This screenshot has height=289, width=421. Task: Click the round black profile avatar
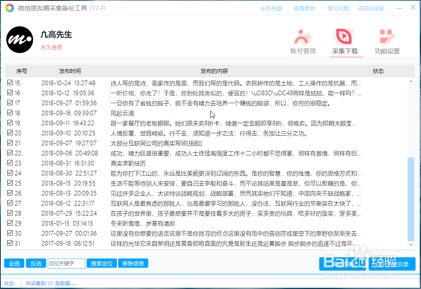pos(20,40)
